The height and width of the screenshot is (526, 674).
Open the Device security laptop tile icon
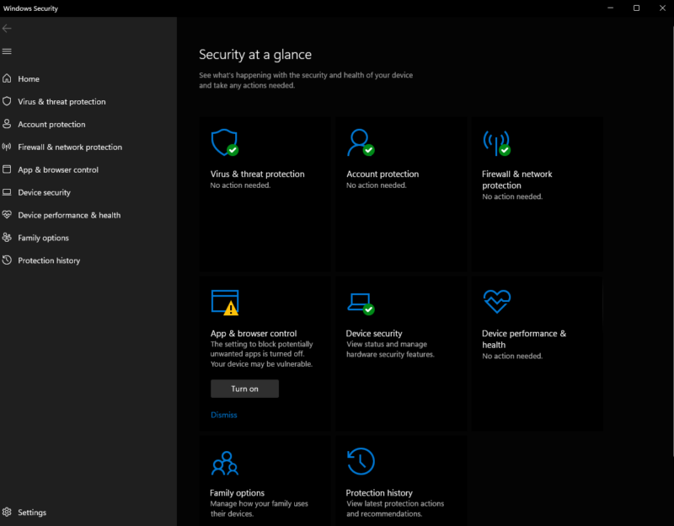pyautogui.click(x=361, y=304)
